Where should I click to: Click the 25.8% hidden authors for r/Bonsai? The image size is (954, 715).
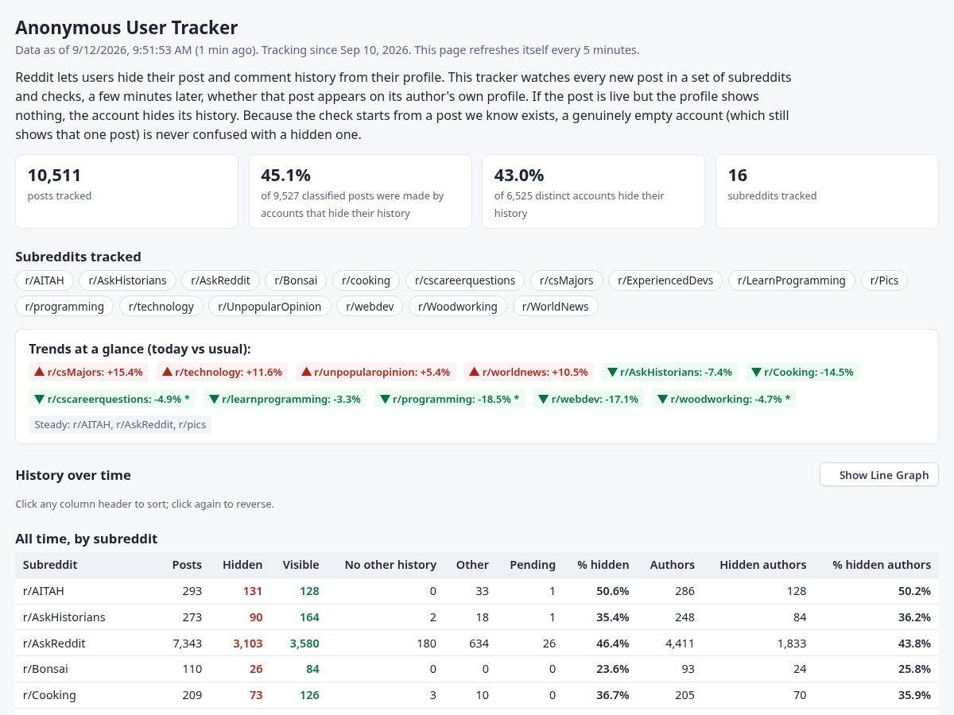[x=914, y=669]
